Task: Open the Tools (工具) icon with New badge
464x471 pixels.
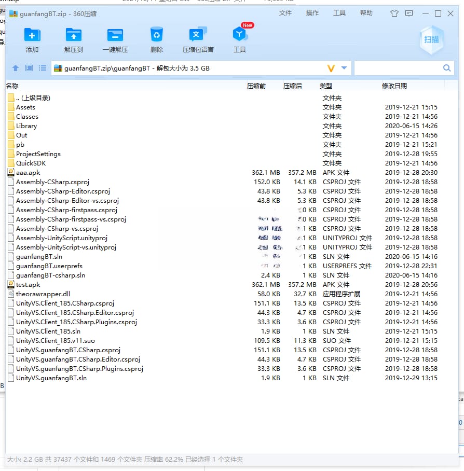Action: pyautogui.click(x=240, y=34)
